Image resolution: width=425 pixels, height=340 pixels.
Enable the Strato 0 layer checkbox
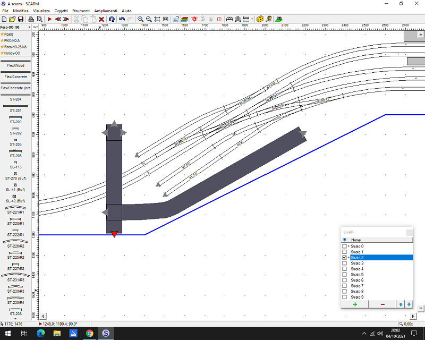coord(344,246)
